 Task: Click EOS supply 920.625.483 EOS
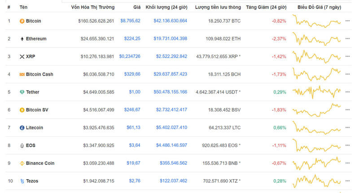pos(220,146)
